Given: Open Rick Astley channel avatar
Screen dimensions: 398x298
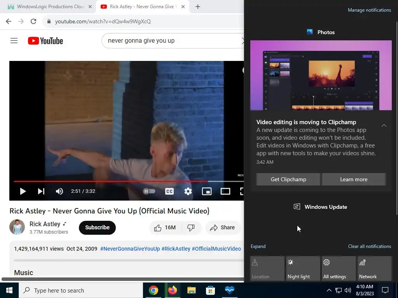Looking at the screenshot, I should tap(17, 227).
